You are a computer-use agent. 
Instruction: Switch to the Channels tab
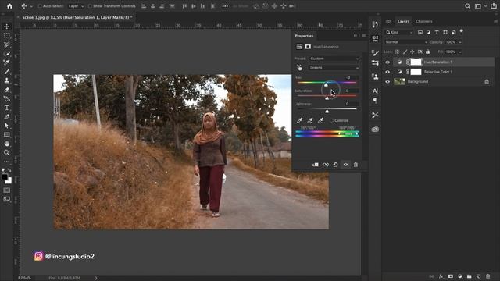tap(423, 21)
